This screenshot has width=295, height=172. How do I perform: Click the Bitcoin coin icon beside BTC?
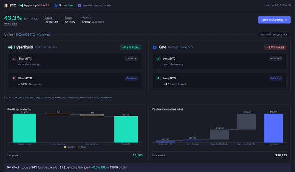click(x=6, y=6)
